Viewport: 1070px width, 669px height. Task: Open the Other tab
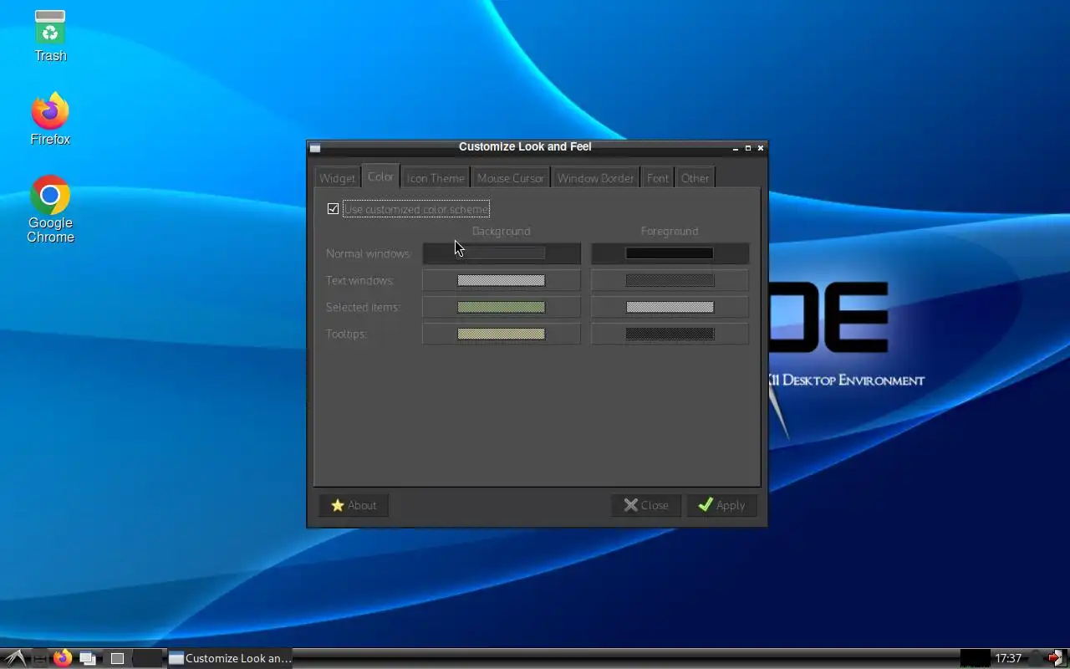tap(695, 178)
